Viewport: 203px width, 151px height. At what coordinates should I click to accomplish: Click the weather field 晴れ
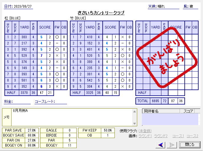coord(161,6)
